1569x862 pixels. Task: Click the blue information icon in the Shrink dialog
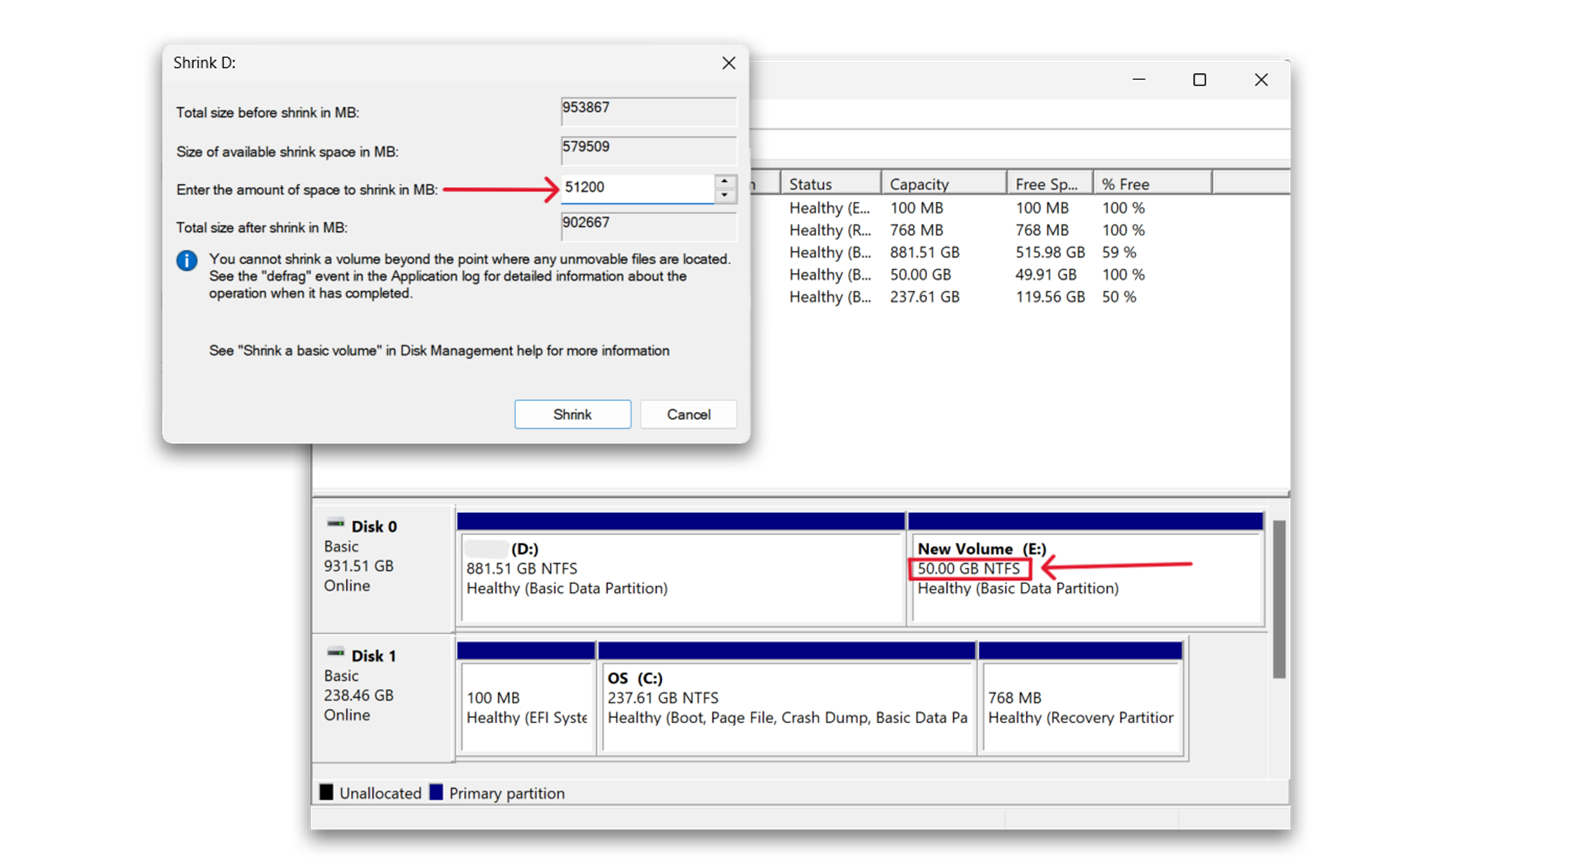186,261
